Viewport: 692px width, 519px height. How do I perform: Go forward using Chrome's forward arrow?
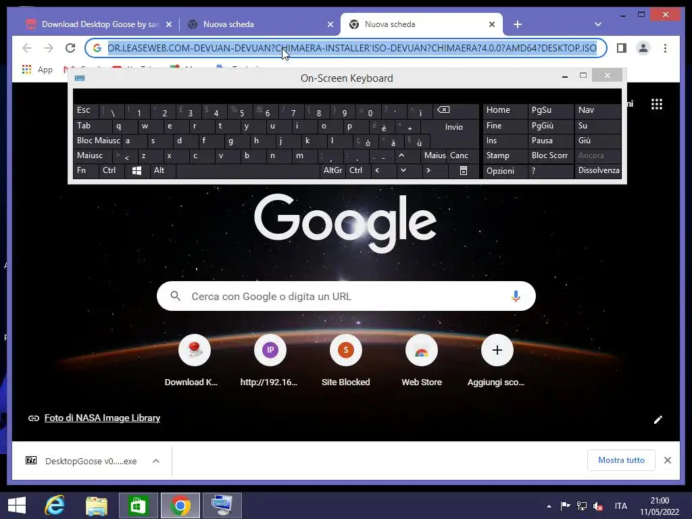49,48
